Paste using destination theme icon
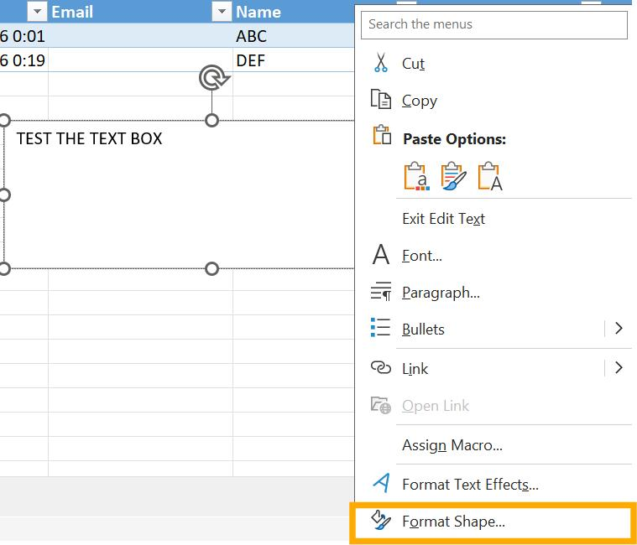The height and width of the screenshot is (545, 637). 416,176
